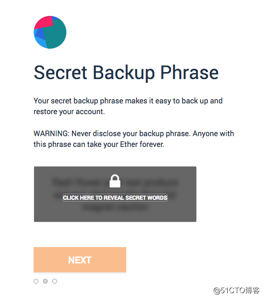264x299 pixels.
Task: Click the dark blue identicon sliver
Action: coord(40,33)
